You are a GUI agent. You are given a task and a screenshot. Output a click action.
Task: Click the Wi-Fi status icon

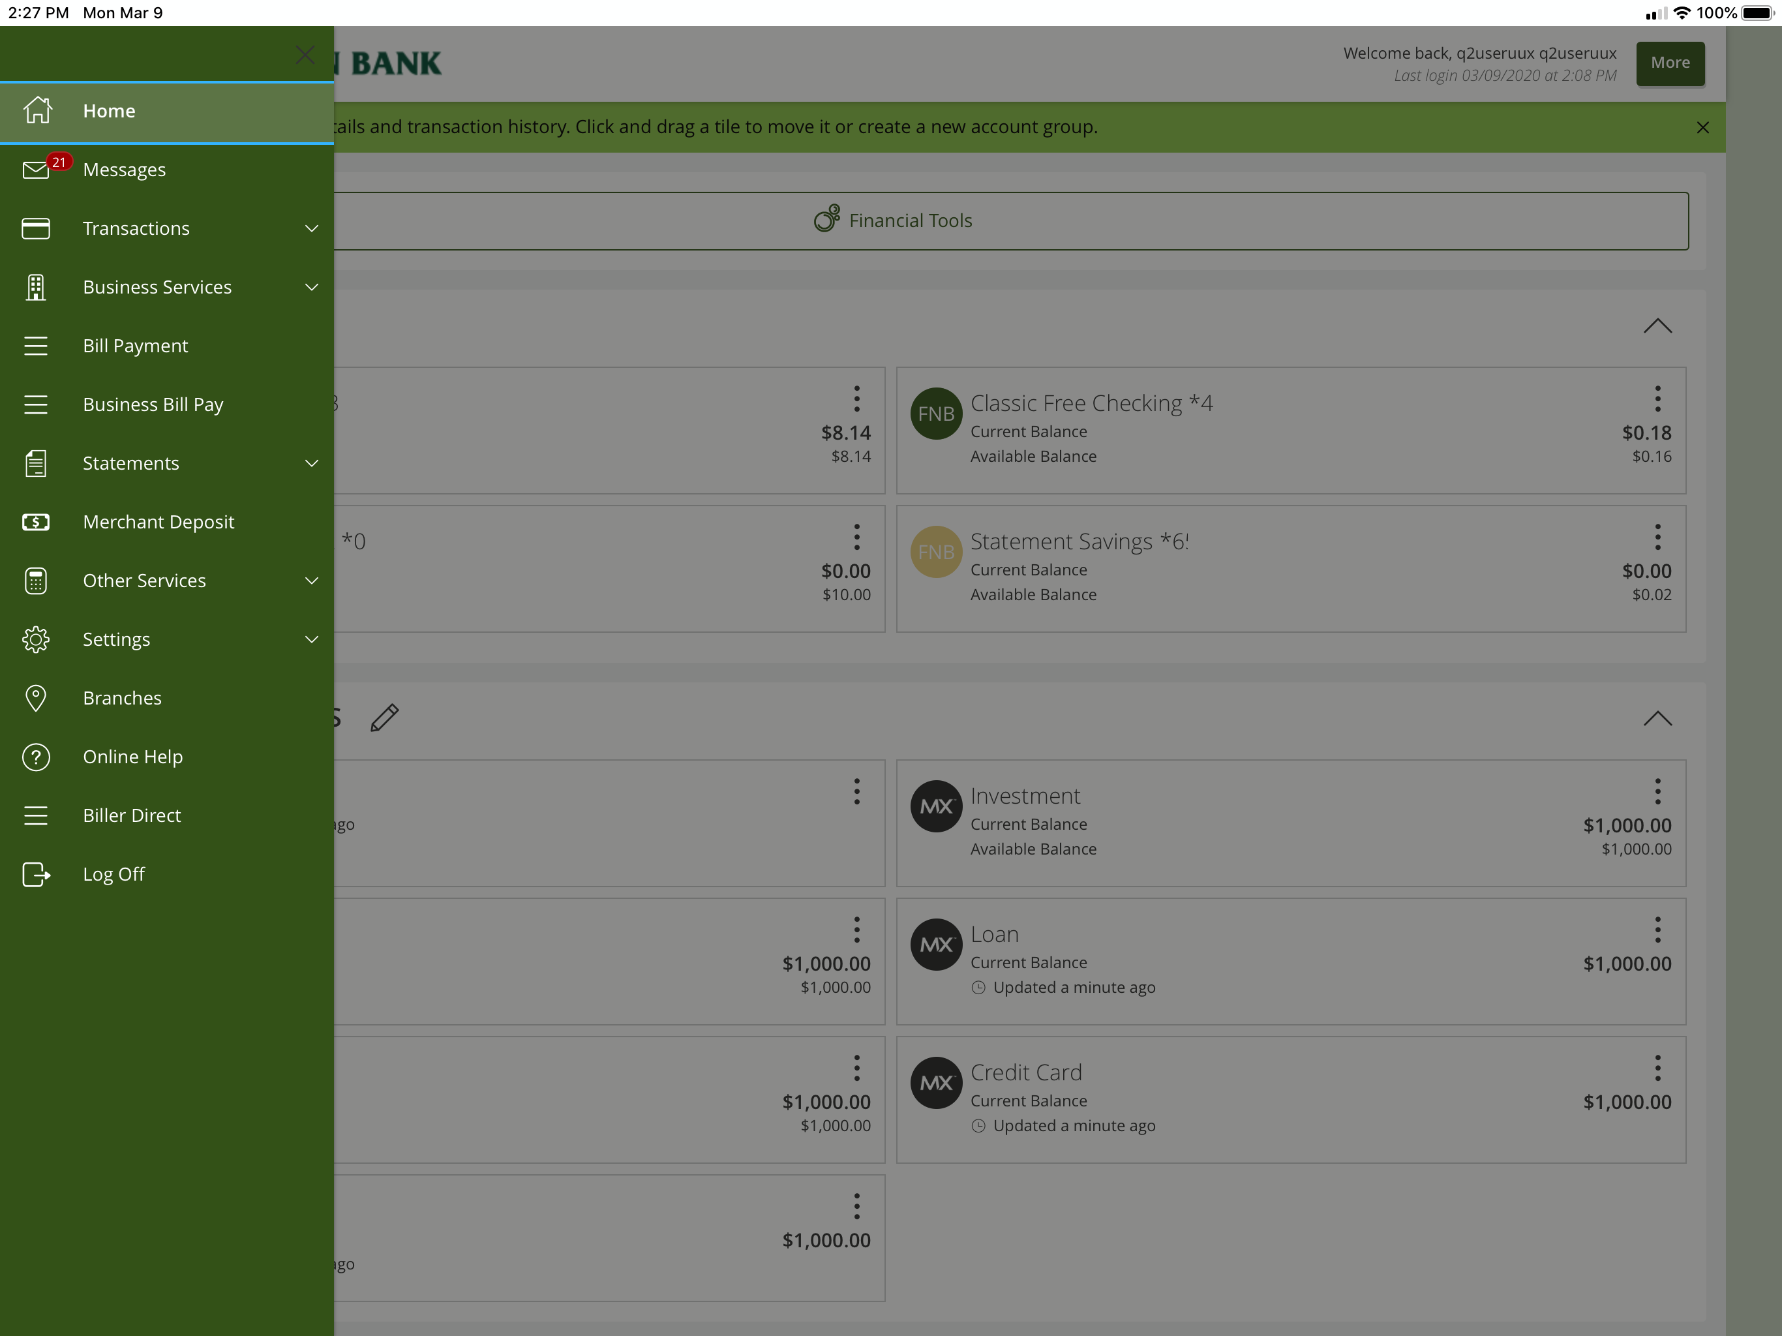point(1682,13)
